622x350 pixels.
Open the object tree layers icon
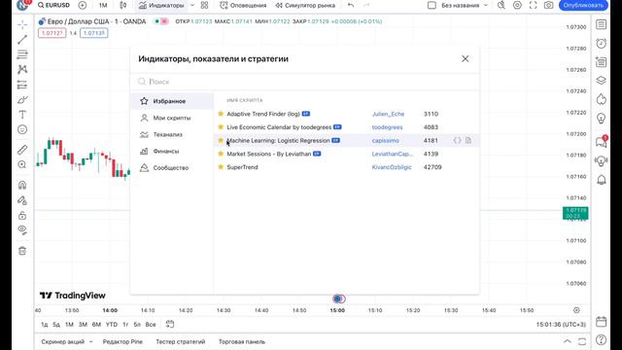pos(601,81)
